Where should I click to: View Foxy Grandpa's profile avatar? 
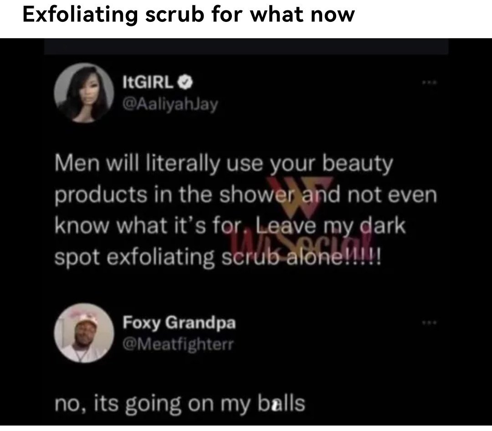click(x=84, y=333)
